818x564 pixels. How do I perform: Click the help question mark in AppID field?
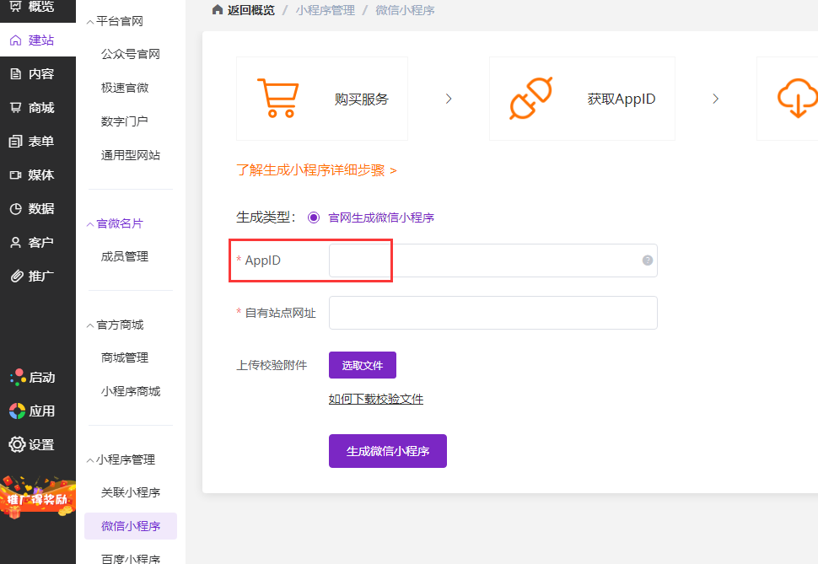point(648,261)
